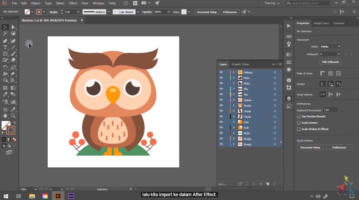Select the Zoom tool

(x=13, y=116)
